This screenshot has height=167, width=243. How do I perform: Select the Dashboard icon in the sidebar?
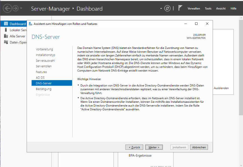point(6,24)
